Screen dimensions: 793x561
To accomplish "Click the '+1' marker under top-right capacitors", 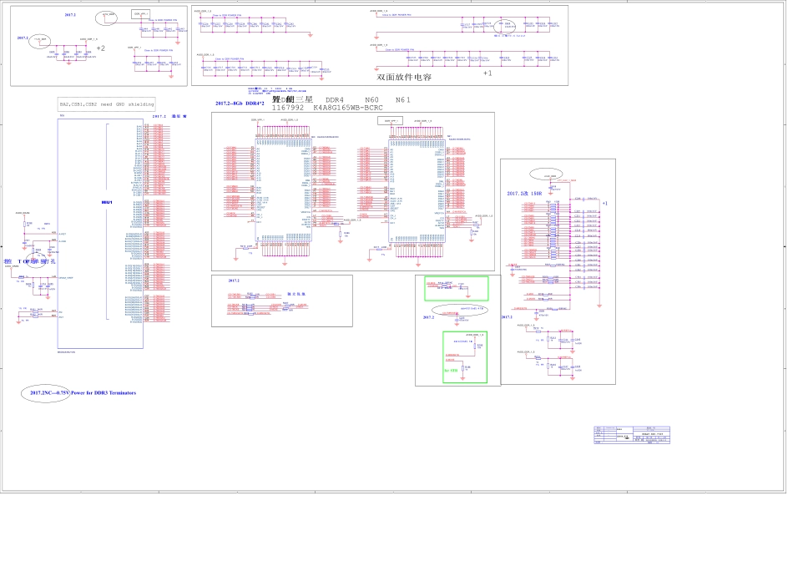I will 487,73.
